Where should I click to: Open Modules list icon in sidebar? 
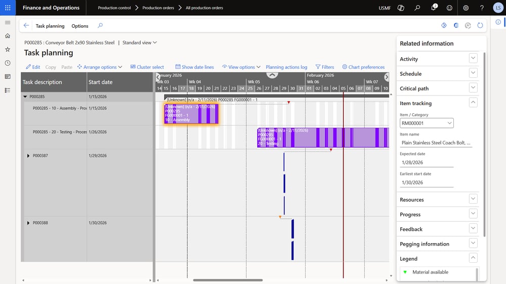[x=8, y=90]
